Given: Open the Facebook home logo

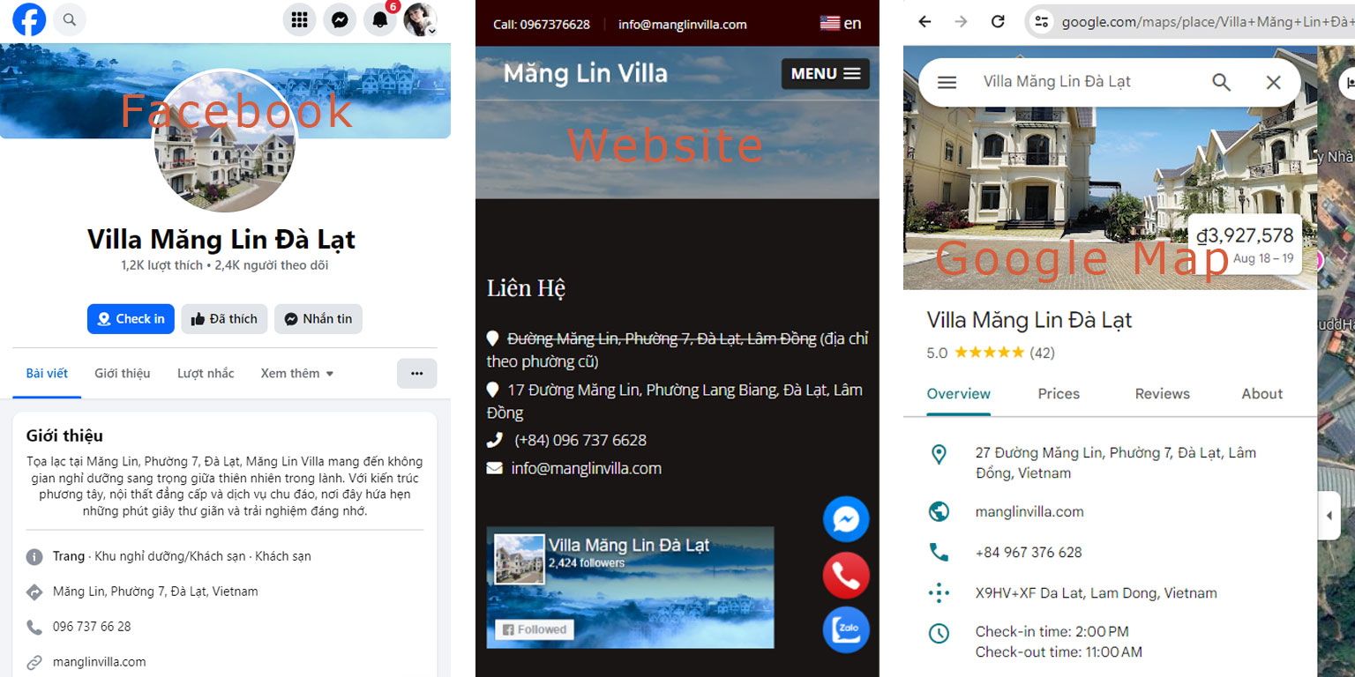Looking at the screenshot, I should point(29,19).
